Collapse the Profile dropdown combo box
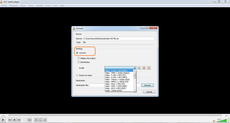The image size is (230, 123). coord(120,68)
